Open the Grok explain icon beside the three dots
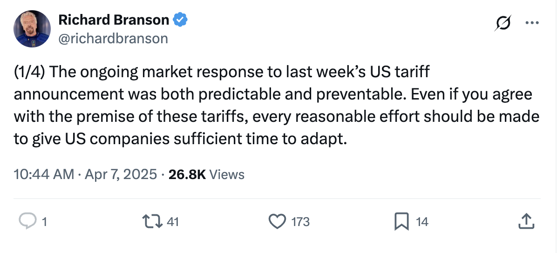Screen dimensions: 557x253 click(x=503, y=23)
